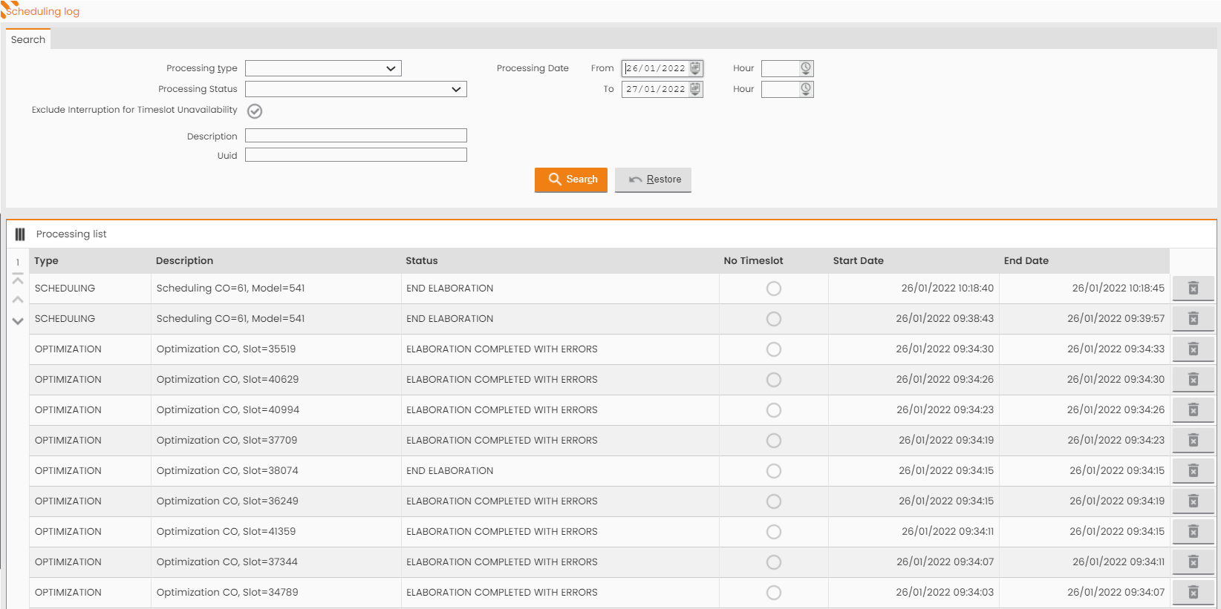Sort the list by Type column
This screenshot has height=609, width=1221.
46,261
